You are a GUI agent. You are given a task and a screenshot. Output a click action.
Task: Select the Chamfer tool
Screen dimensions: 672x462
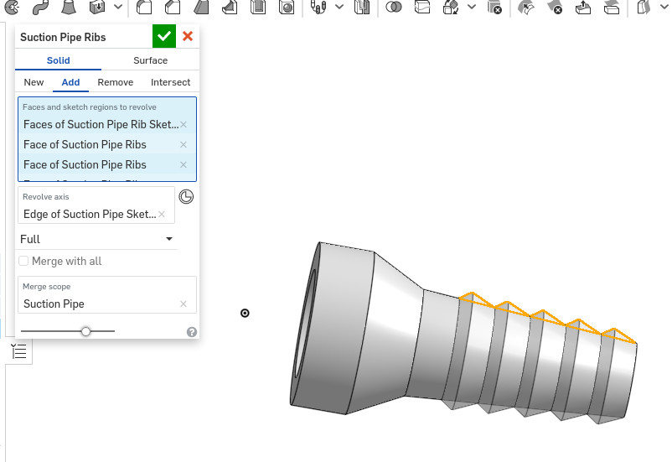pos(173,7)
